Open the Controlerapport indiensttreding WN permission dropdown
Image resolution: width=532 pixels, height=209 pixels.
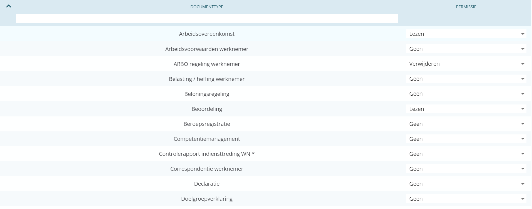[466, 154]
